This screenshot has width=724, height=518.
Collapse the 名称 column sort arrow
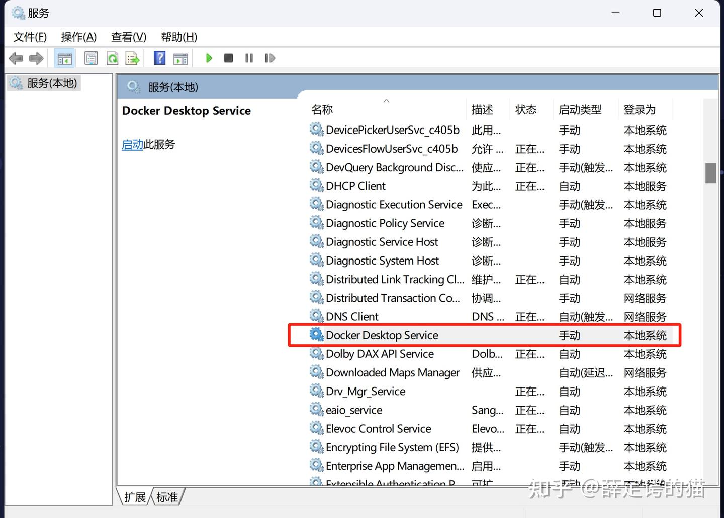(x=386, y=100)
